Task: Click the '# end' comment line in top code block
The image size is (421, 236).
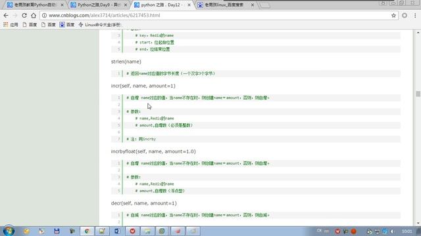Action: point(153,49)
